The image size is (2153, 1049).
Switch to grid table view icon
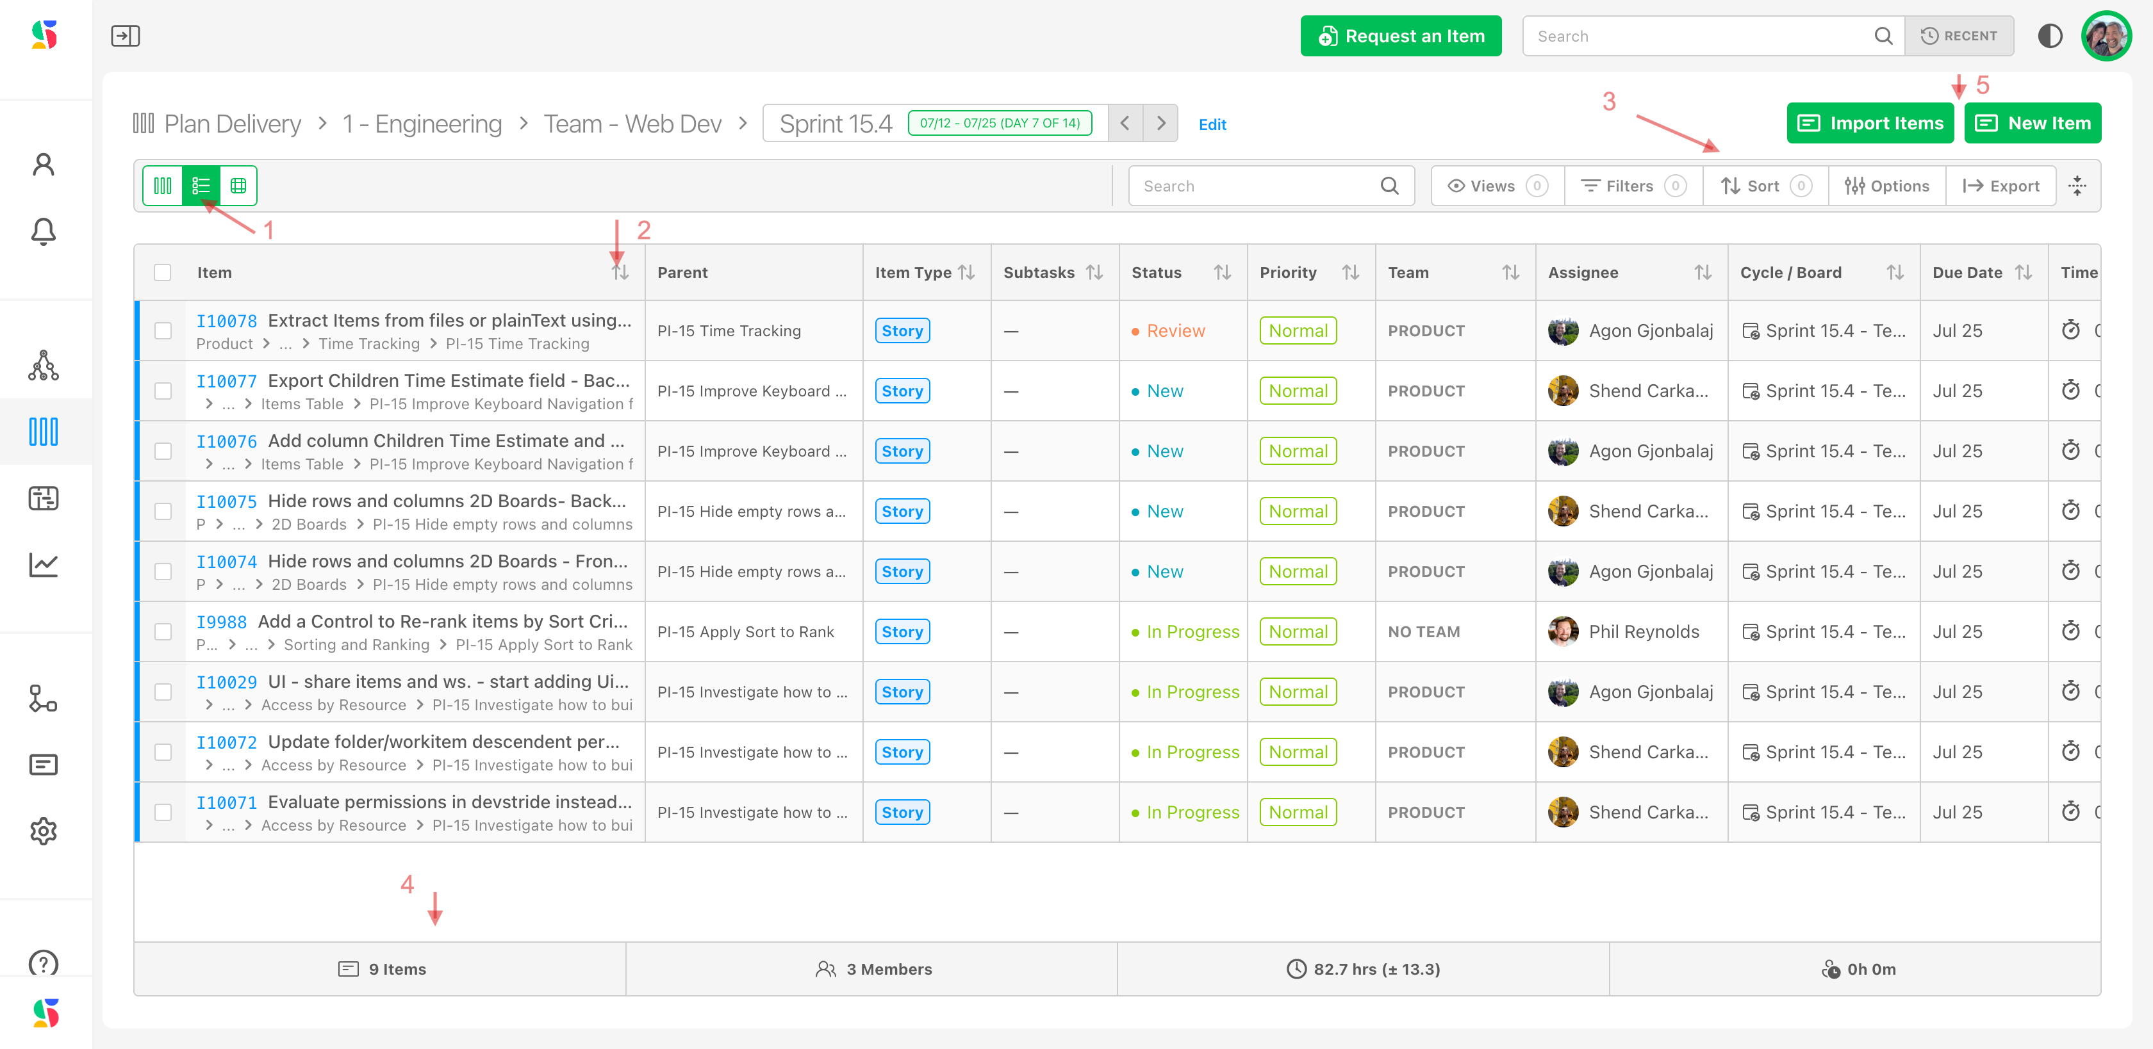coord(238,186)
